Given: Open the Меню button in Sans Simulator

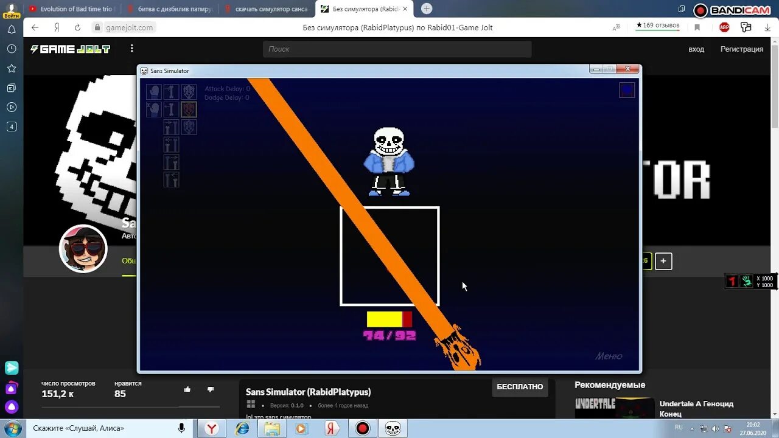Looking at the screenshot, I should (x=609, y=356).
